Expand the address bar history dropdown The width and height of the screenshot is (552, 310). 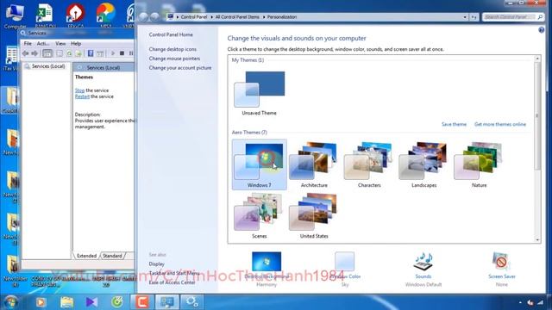pyautogui.click(x=465, y=17)
